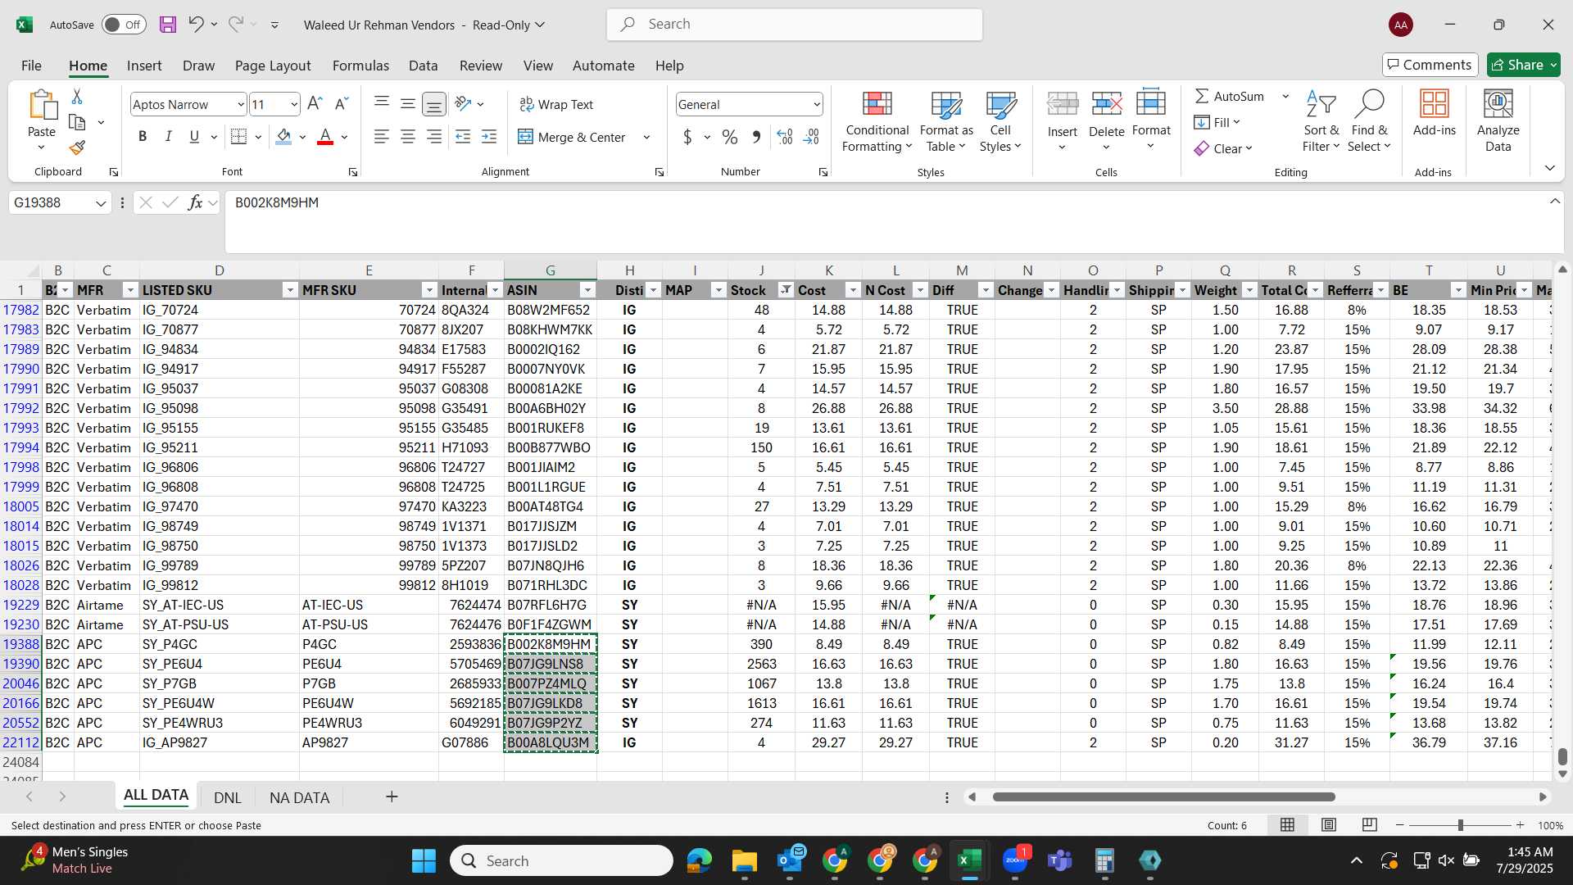Open the Format cells menu icon
The image size is (1573, 885).
pos(1151,104)
